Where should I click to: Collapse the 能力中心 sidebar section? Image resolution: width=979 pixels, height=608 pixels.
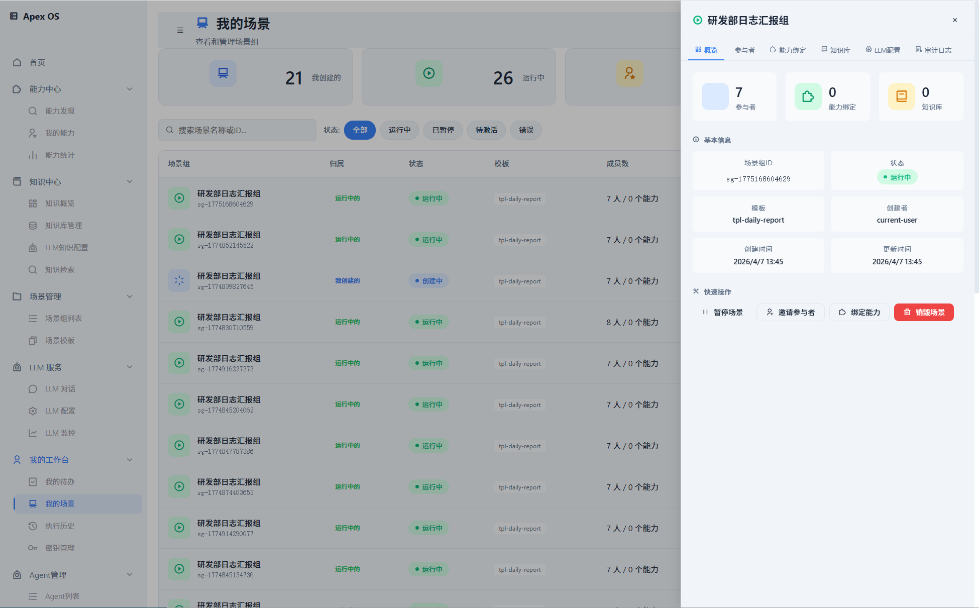click(130, 89)
